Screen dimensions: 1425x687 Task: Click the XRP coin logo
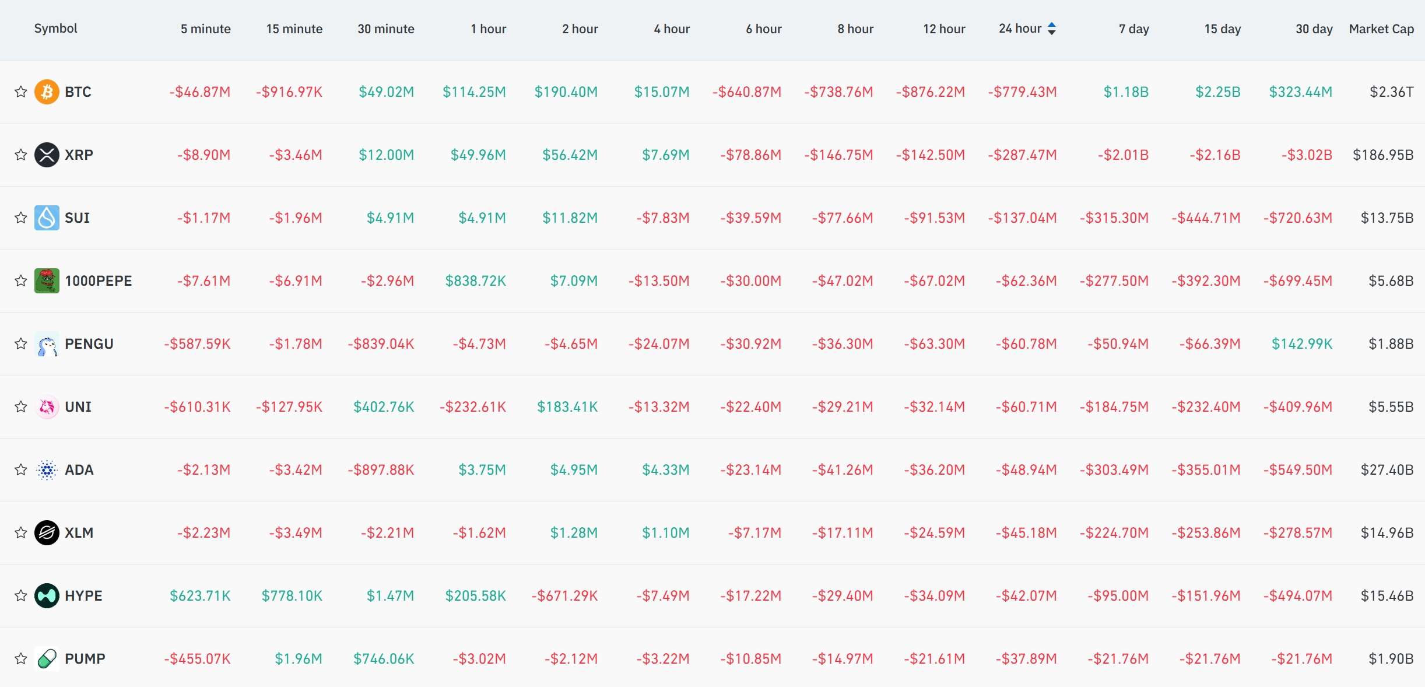pyautogui.click(x=47, y=155)
